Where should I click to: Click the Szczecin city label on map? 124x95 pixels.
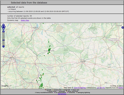tap(35, 28)
